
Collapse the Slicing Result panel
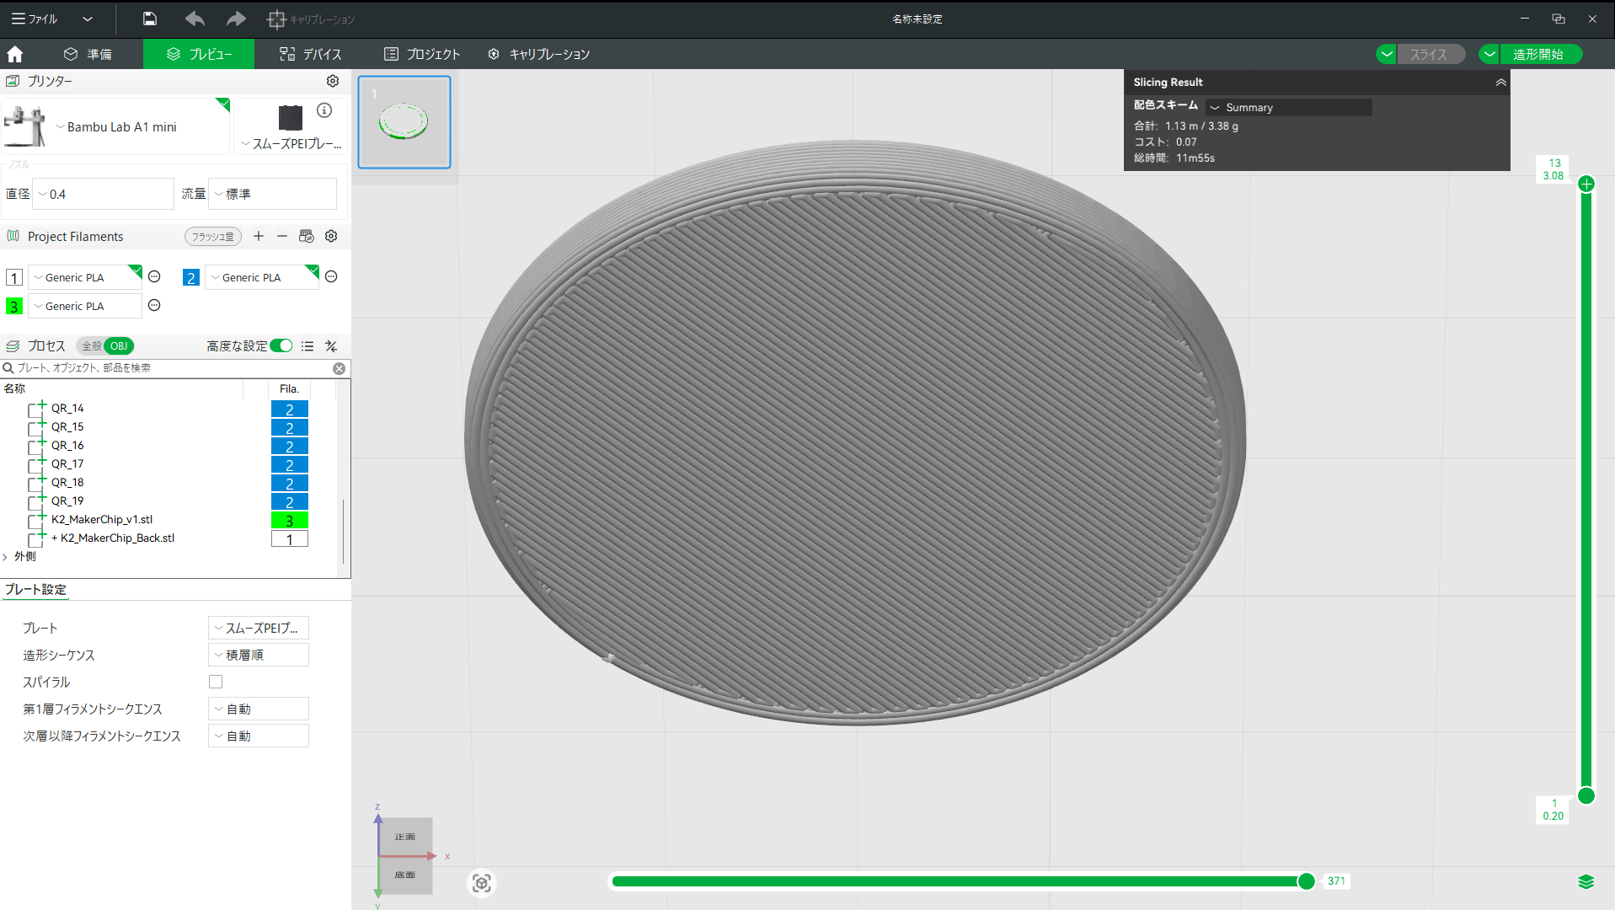[1500, 82]
